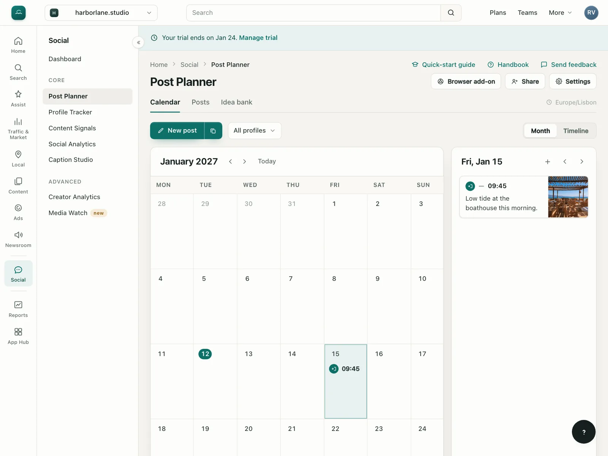The image size is (608, 456).
Task: Select the Idea bank tab
Action: (x=236, y=102)
